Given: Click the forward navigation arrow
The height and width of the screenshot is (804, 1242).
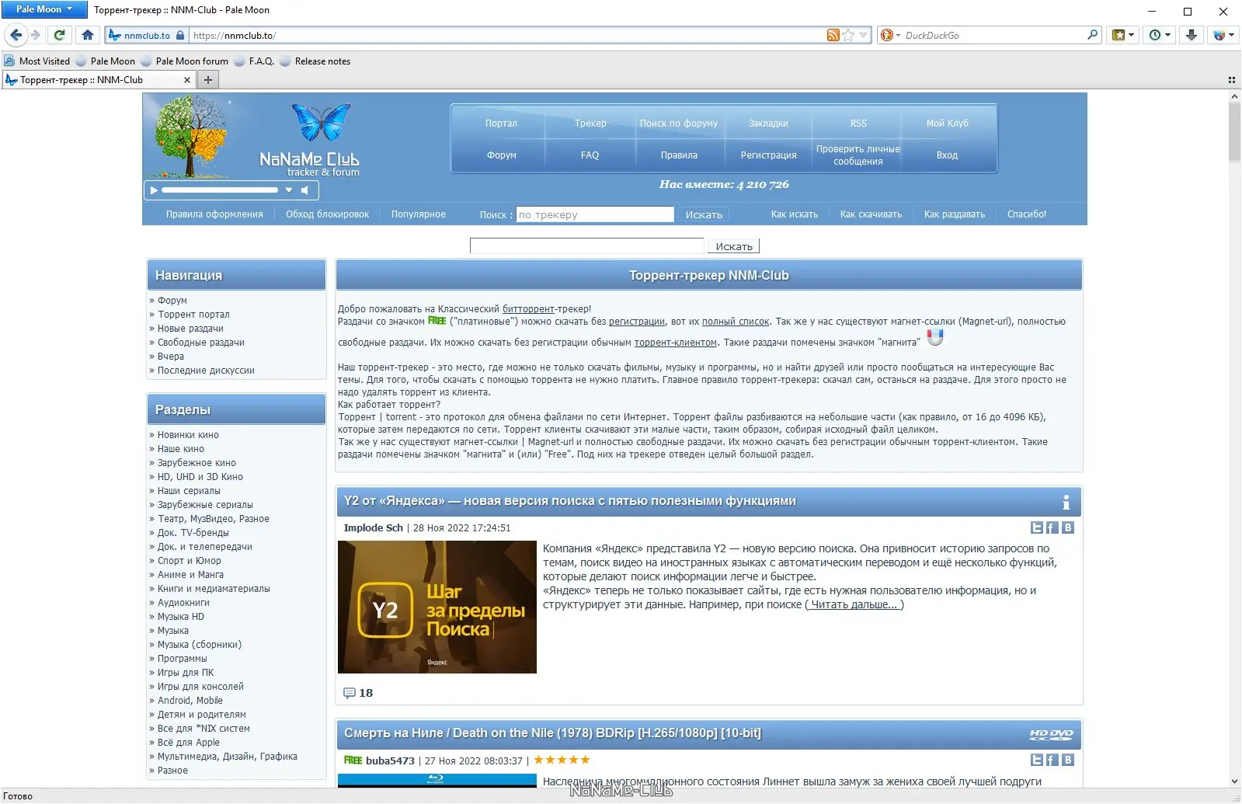Looking at the screenshot, I should point(35,35).
